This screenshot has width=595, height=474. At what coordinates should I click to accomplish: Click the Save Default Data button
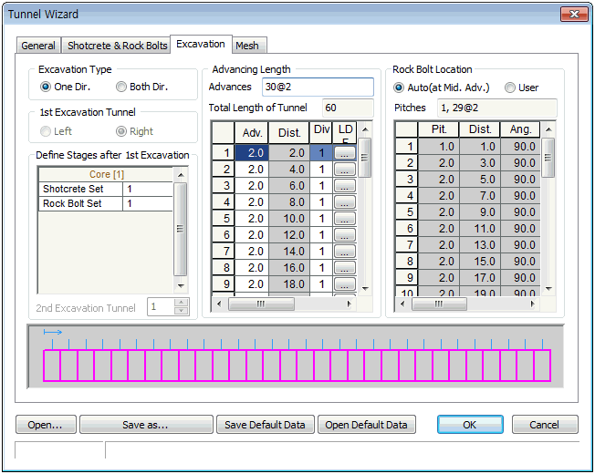[266, 425]
